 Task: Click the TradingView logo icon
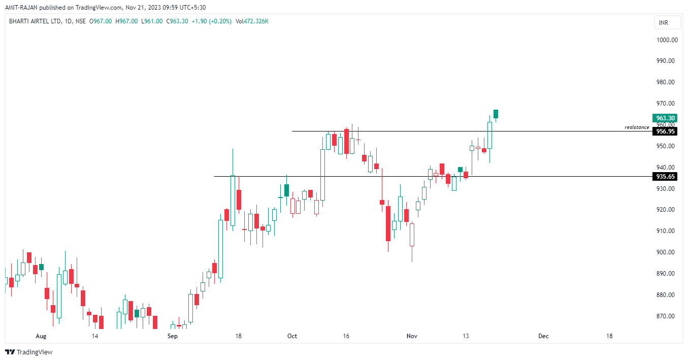[10, 352]
